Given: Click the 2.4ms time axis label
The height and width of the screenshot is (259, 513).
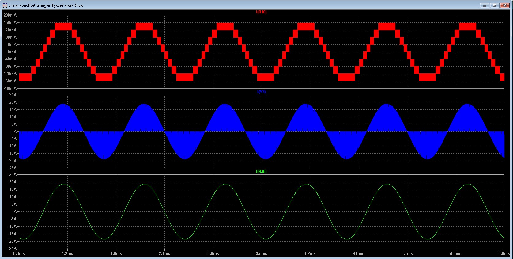Looking at the screenshot, I should click(164, 254).
